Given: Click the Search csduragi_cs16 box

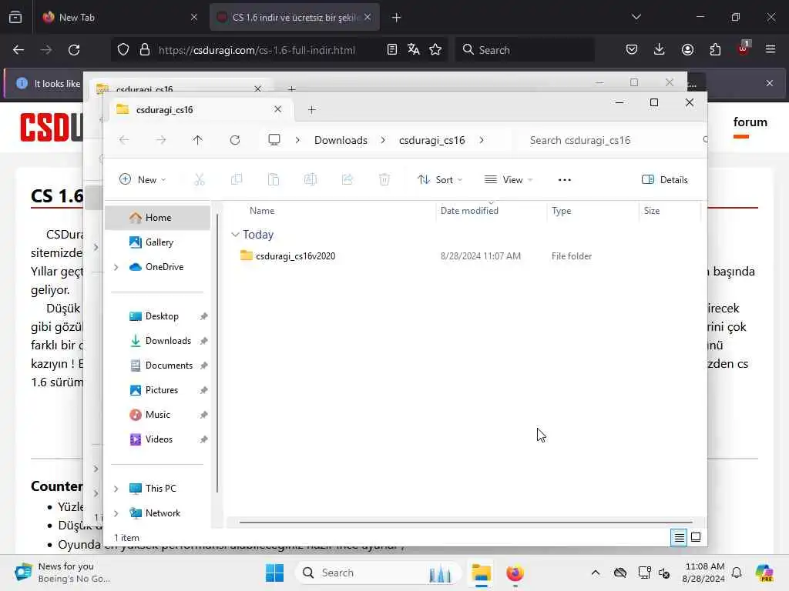Looking at the screenshot, I should tap(611, 140).
